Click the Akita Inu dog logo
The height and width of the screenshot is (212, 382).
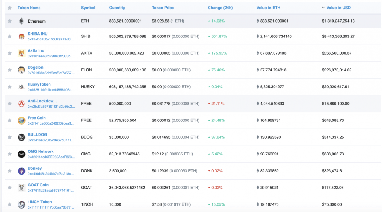(x=21, y=53)
